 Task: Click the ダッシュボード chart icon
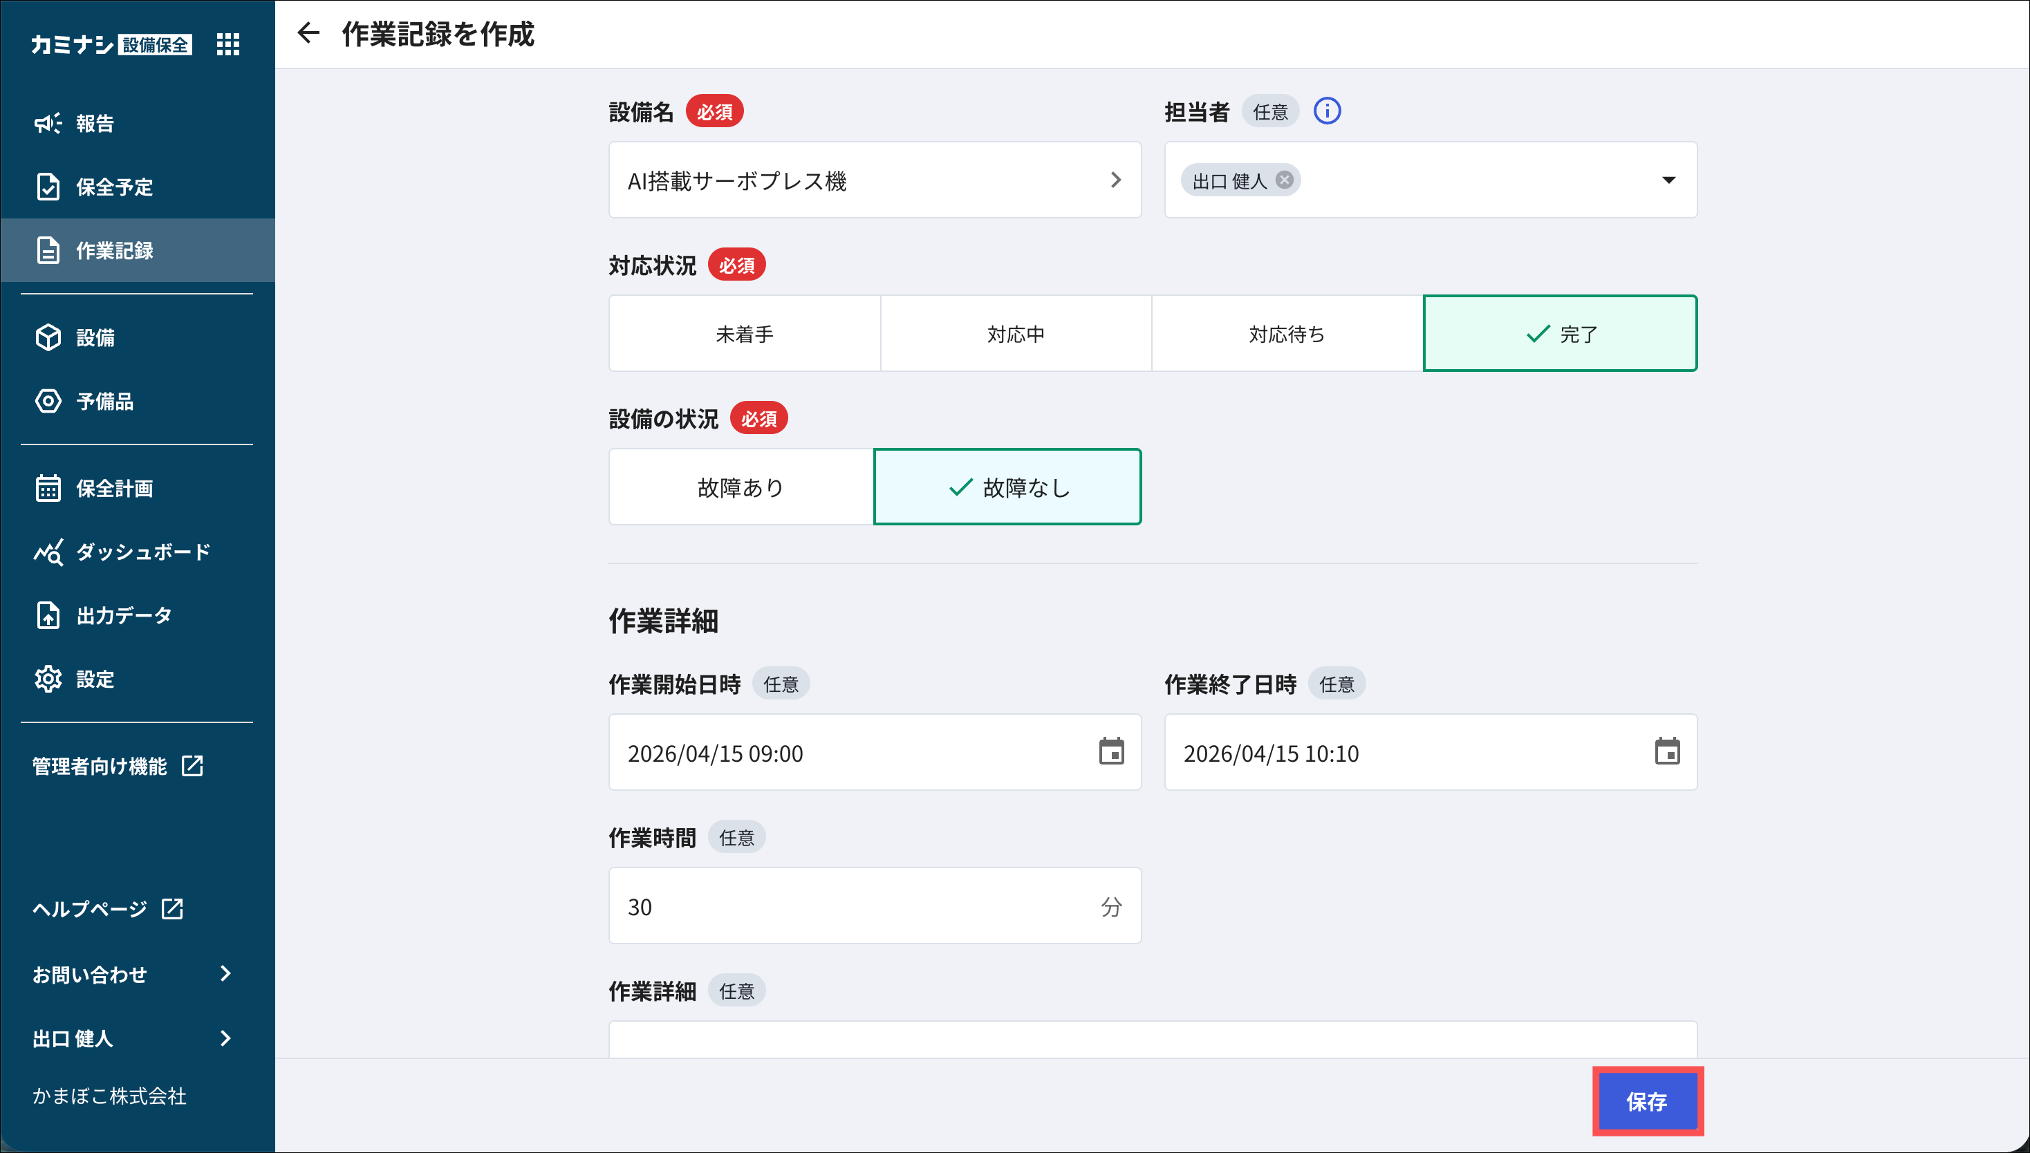coord(48,552)
